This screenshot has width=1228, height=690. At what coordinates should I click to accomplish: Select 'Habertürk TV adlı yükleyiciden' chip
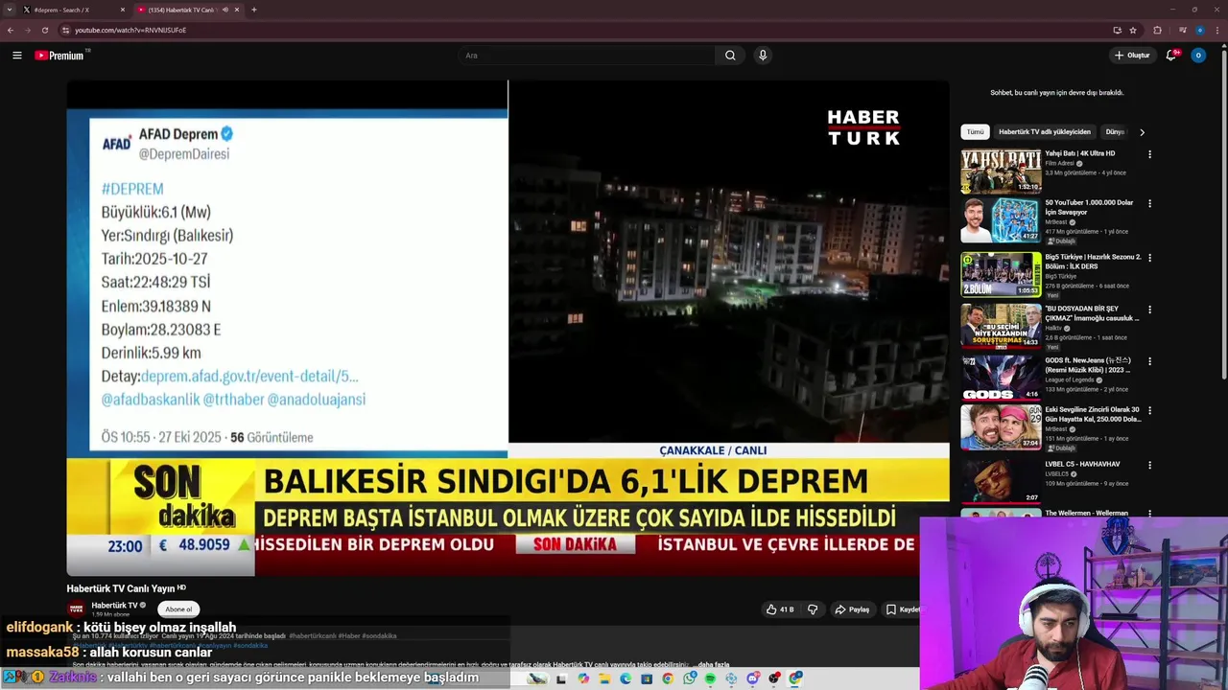[1044, 131]
